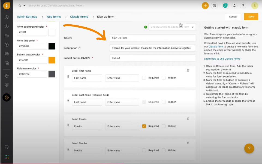Open the green Freddy assistant icon

click(225, 6)
